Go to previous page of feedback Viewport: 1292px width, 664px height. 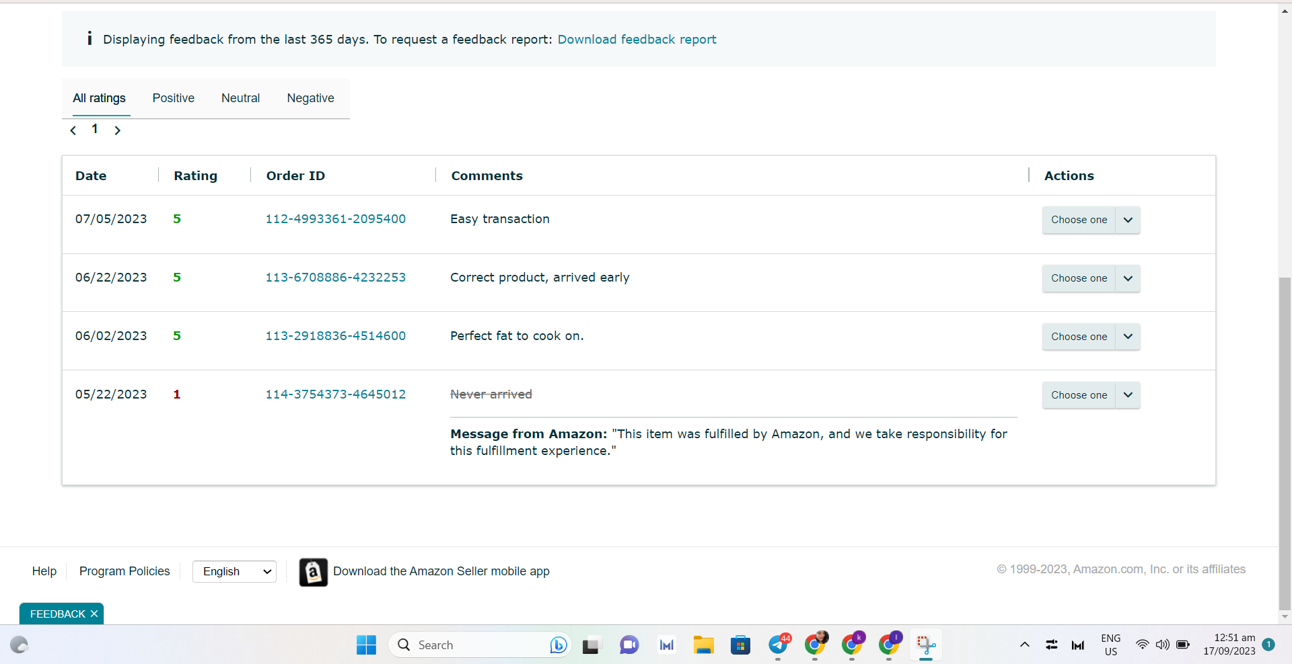pyautogui.click(x=73, y=130)
